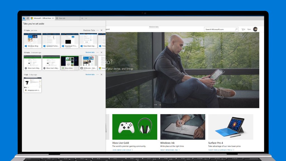The image size is (286, 161).
Task: Open the New Share Exp... tab thumbnail
Action: pos(89,41)
